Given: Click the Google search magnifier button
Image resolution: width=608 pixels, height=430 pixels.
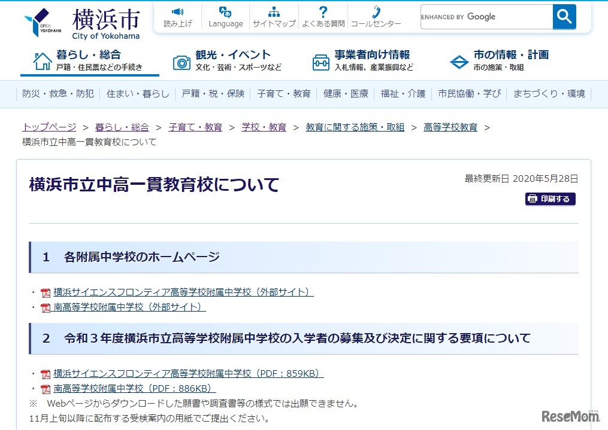Looking at the screenshot, I should (x=564, y=17).
